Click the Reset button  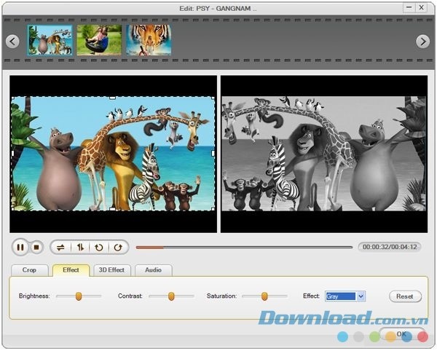pos(405,296)
